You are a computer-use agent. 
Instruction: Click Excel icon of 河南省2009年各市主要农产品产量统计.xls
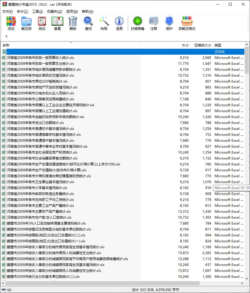pyautogui.click(x=4, y=212)
